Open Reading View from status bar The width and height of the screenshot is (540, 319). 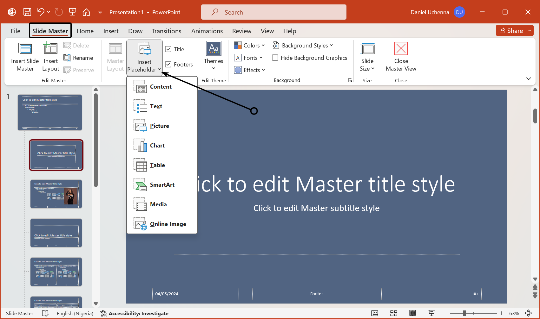[412, 313]
